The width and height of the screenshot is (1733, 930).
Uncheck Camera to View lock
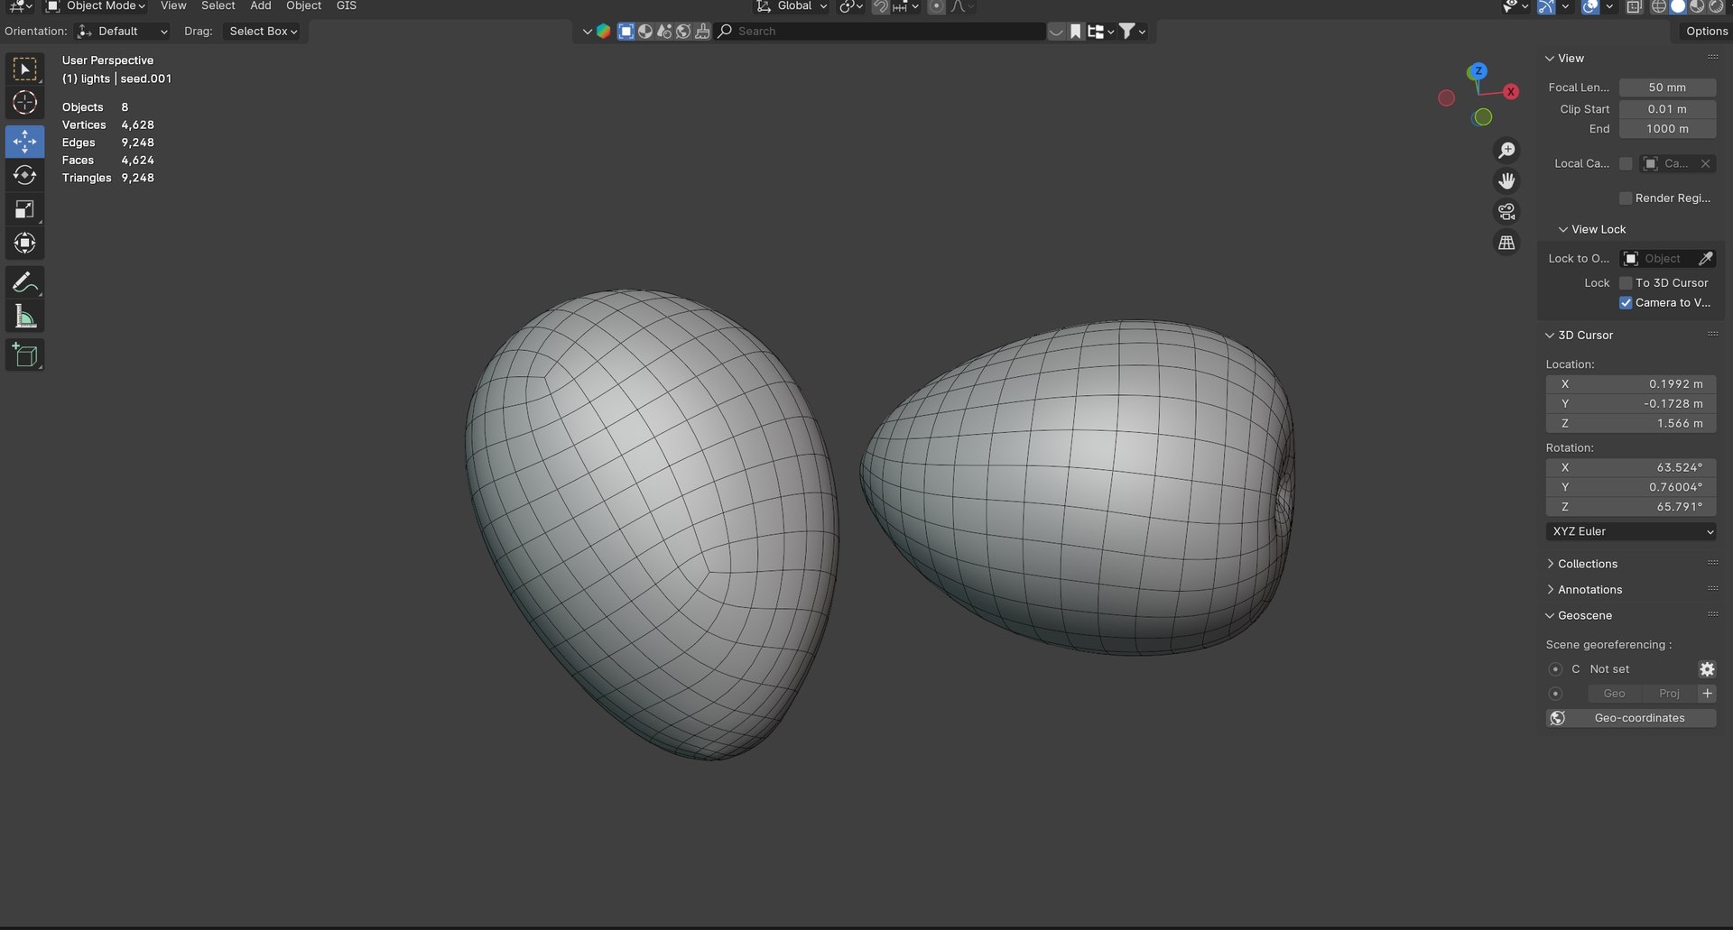coord(1626,303)
